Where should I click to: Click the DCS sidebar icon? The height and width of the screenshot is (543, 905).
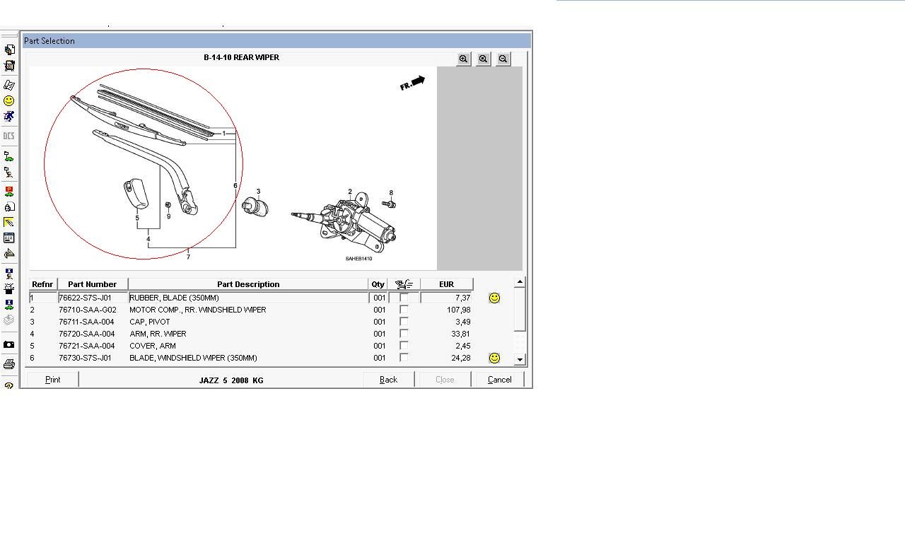point(8,136)
